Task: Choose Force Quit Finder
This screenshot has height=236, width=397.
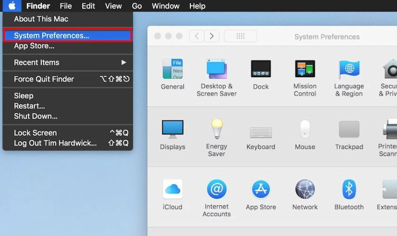Action: (x=68, y=79)
